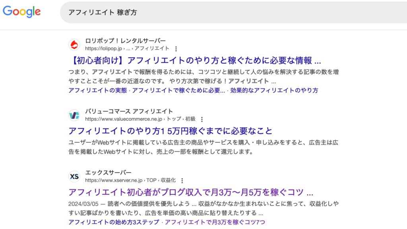Viewport: 407px width, 229px height.
Task: Click the ロリポップ！レンタルサーバー site name
Action: pyautogui.click(x=125, y=41)
